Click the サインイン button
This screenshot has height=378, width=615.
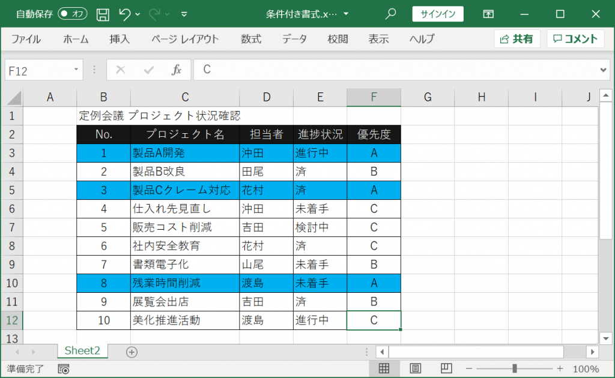(438, 14)
